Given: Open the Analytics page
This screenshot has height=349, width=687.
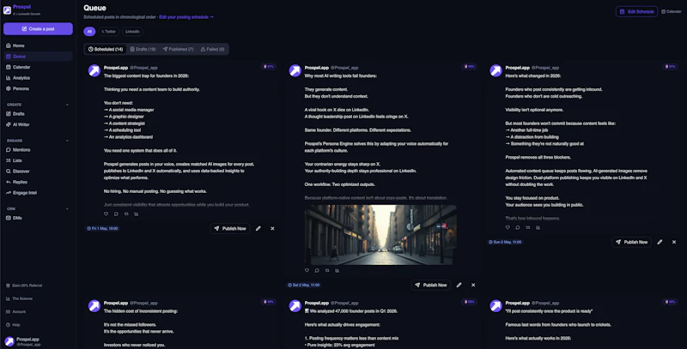Looking at the screenshot, I should point(38,78).
